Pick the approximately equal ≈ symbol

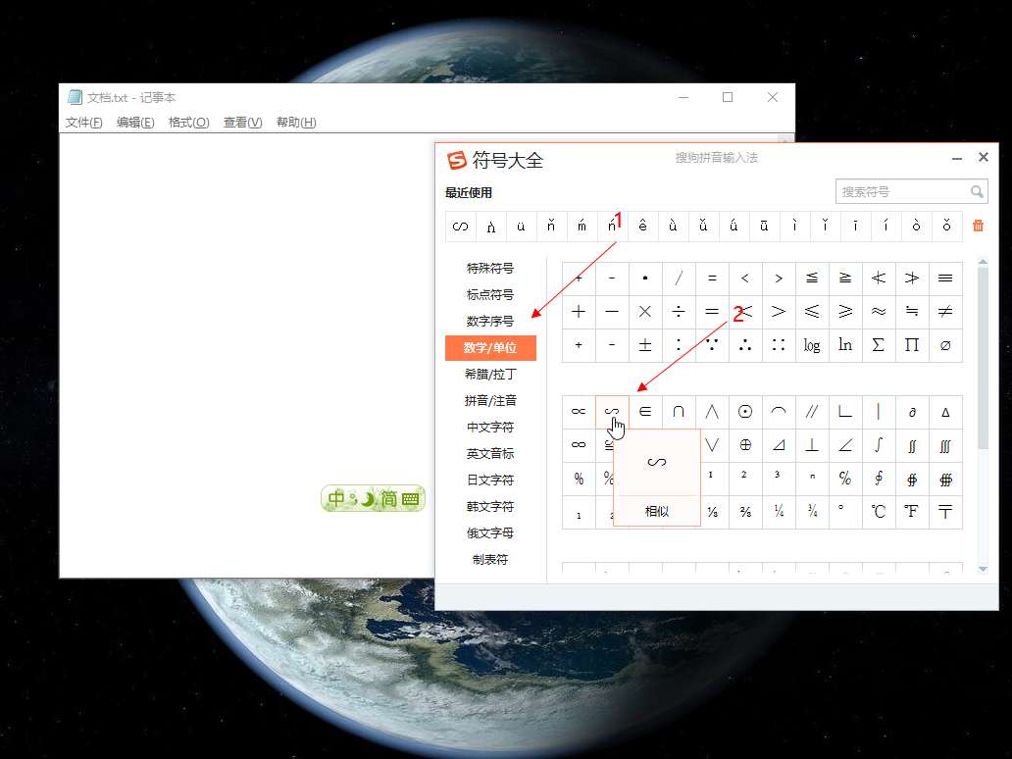[879, 312]
